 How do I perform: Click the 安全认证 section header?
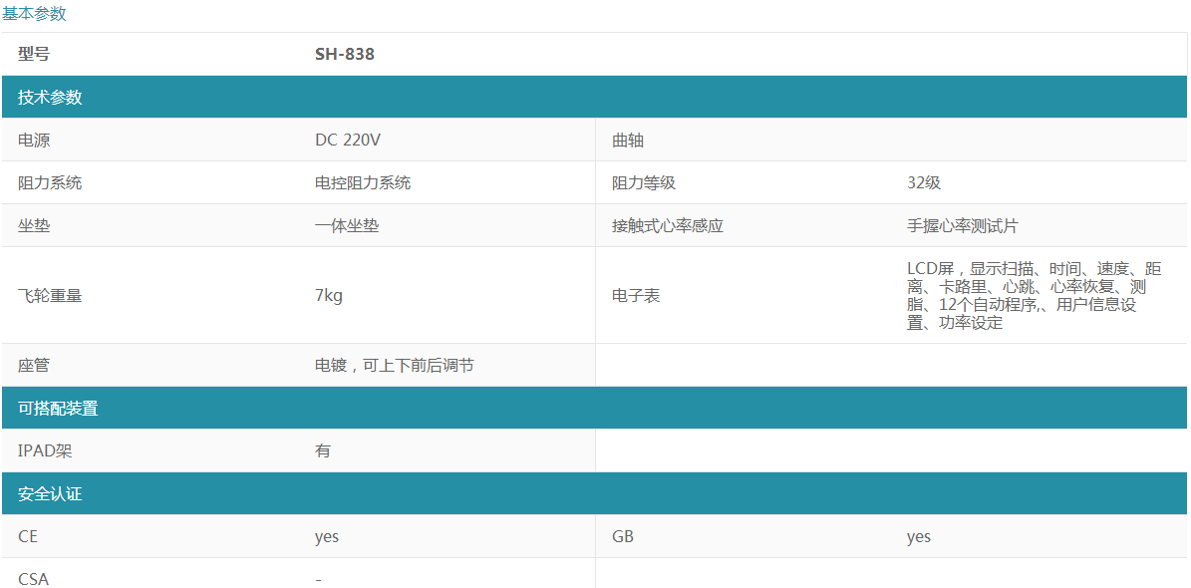click(50, 493)
